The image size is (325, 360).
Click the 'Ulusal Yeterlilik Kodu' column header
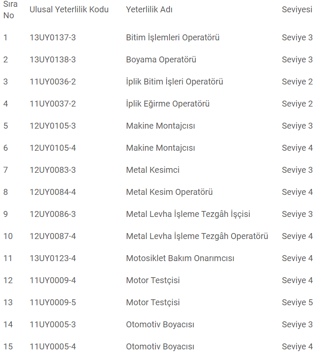coord(69,9)
